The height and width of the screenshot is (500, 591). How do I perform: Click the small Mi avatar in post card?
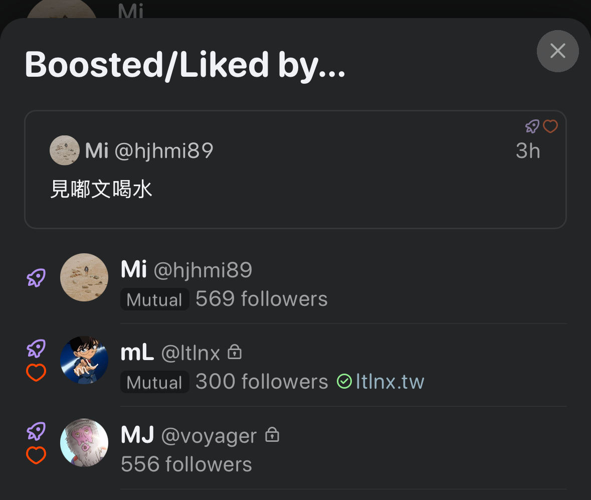point(65,150)
